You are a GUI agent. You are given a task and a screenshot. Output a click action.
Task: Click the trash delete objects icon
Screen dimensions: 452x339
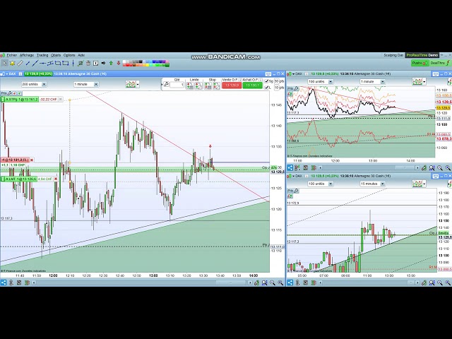pyautogui.click(x=88, y=63)
